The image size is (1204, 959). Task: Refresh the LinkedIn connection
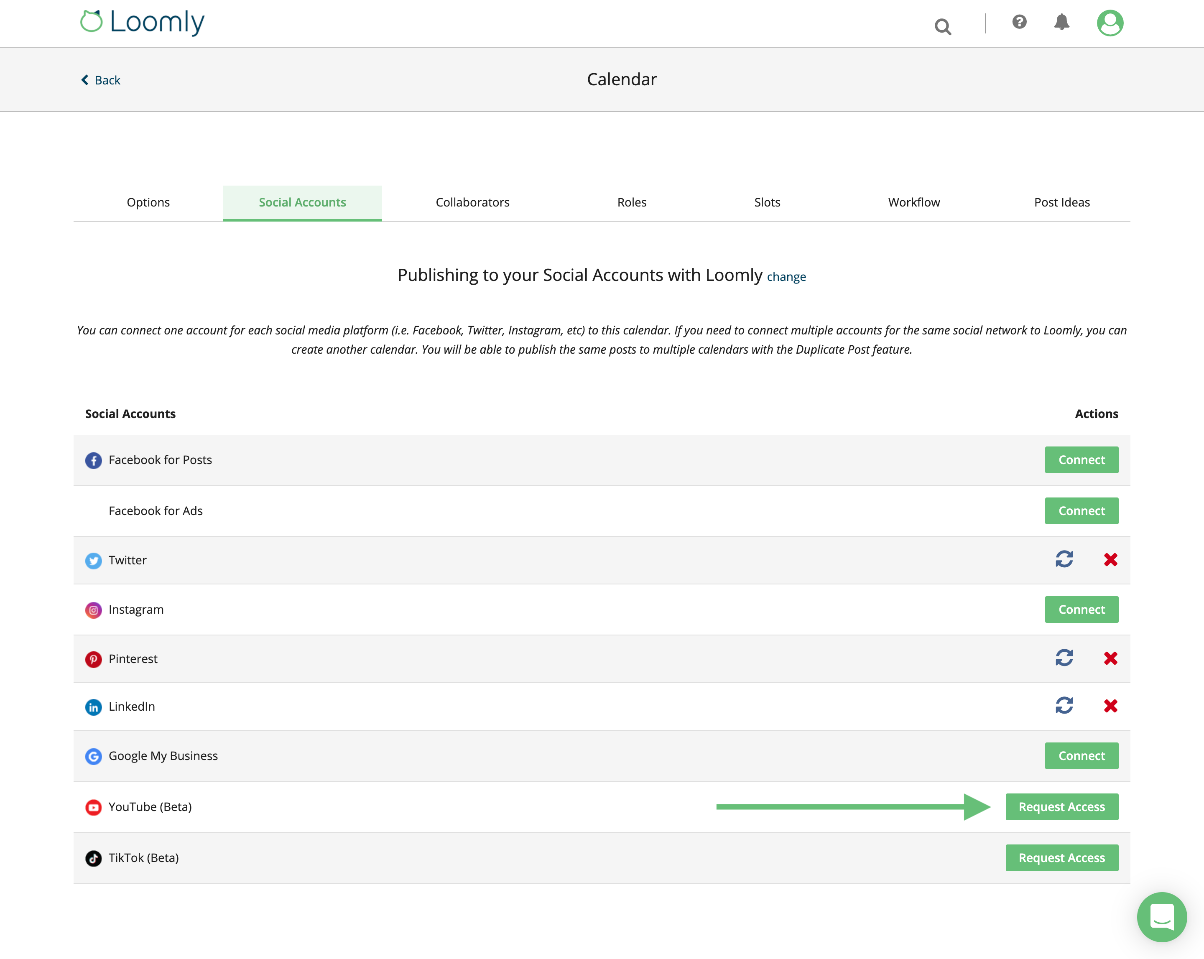pos(1064,706)
